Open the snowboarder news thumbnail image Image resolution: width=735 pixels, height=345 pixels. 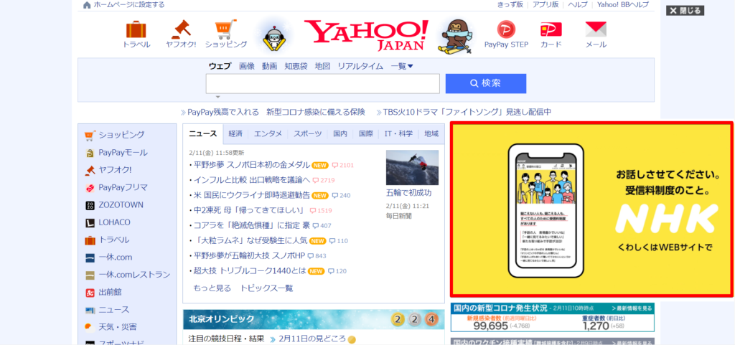tap(413, 168)
